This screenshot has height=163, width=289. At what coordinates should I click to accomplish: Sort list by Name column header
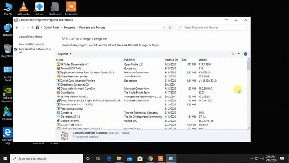point(89,60)
